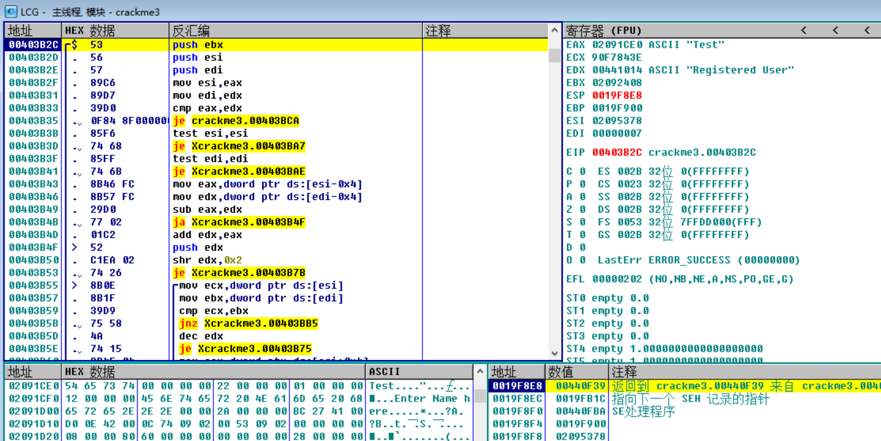
Task: Toggle the T flag value
Action: point(582,235)
